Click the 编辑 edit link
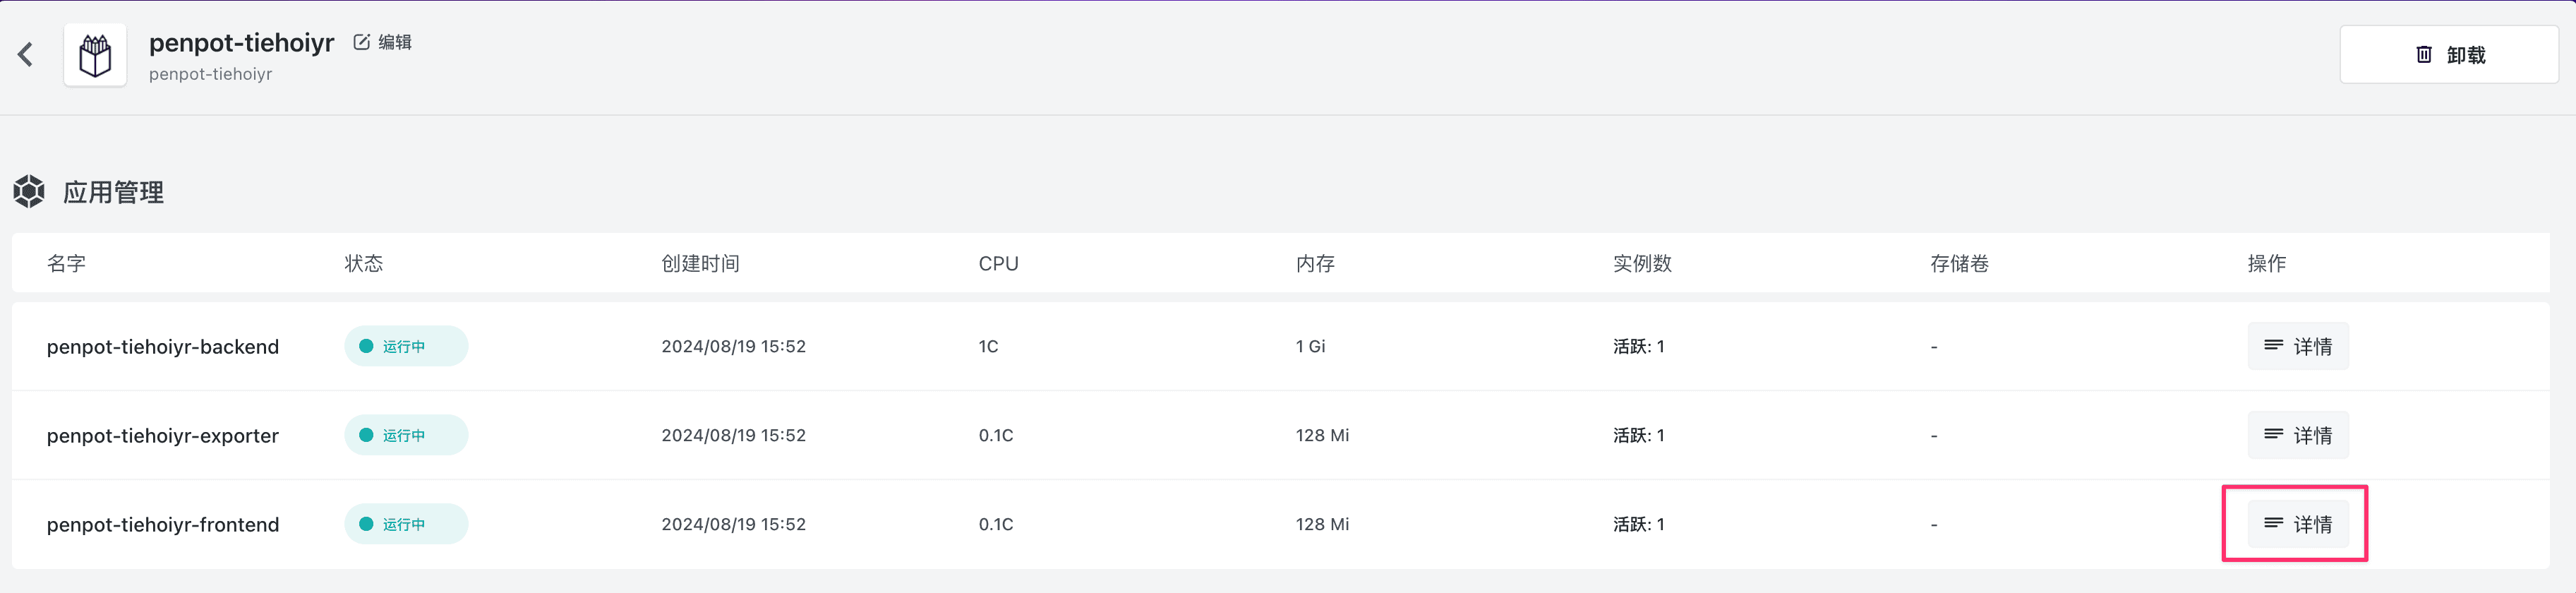This screenshot has width=2576, height=593. [394, 42]
